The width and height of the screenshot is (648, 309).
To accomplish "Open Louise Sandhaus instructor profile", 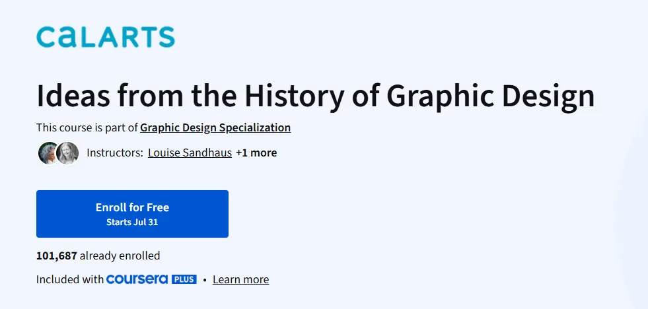I will tap(190, 153).
